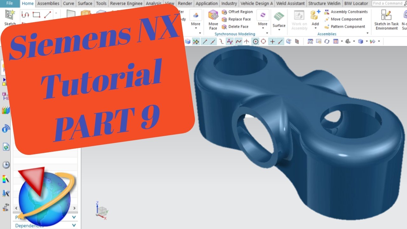Open dropdown arrow beside view layout icon
The width and height of the screenshot is (407, 229).
point(342,41)
